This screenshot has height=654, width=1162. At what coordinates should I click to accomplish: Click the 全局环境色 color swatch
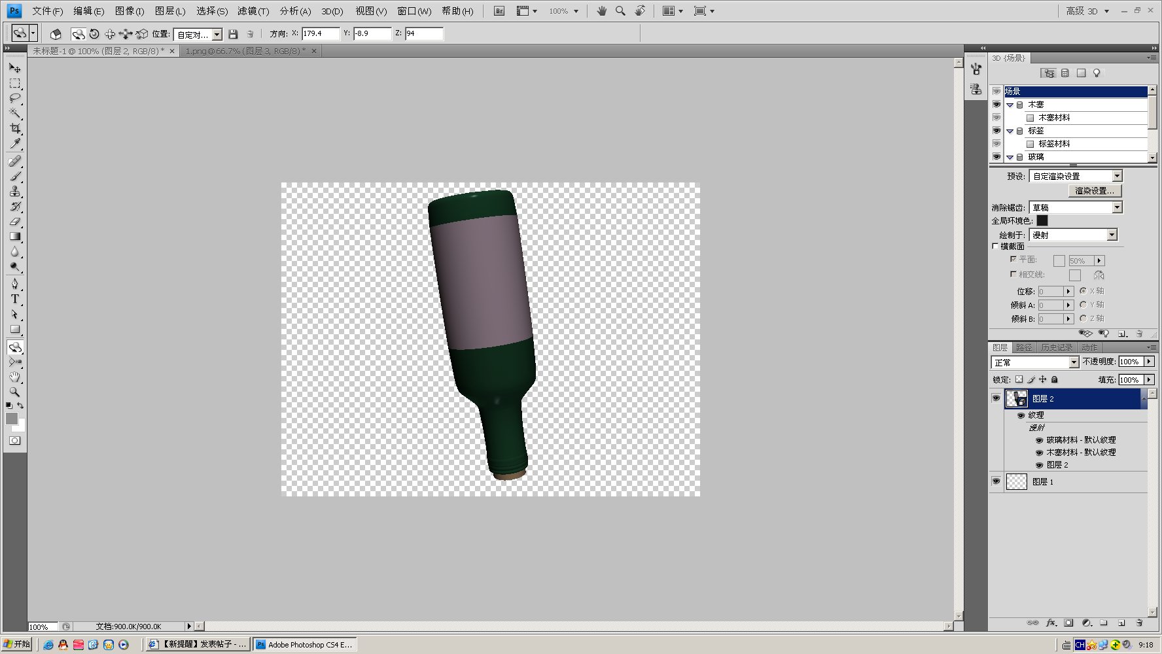1042,221
